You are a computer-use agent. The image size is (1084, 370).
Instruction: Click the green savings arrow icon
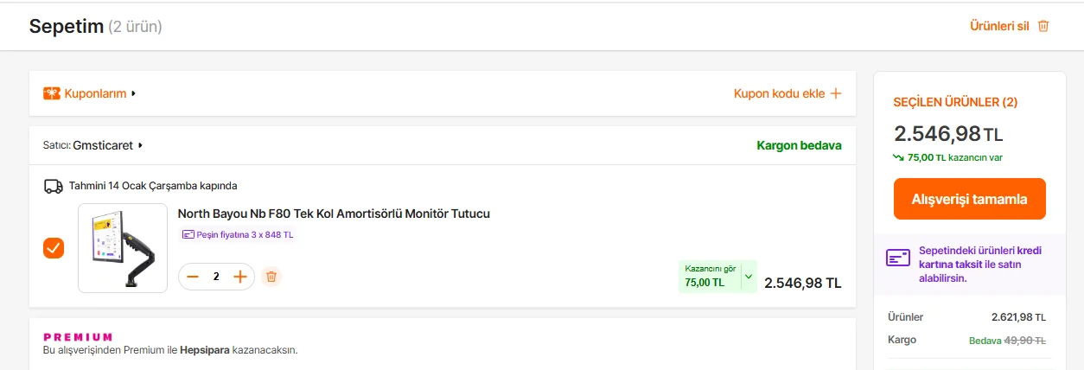[899, 157]
